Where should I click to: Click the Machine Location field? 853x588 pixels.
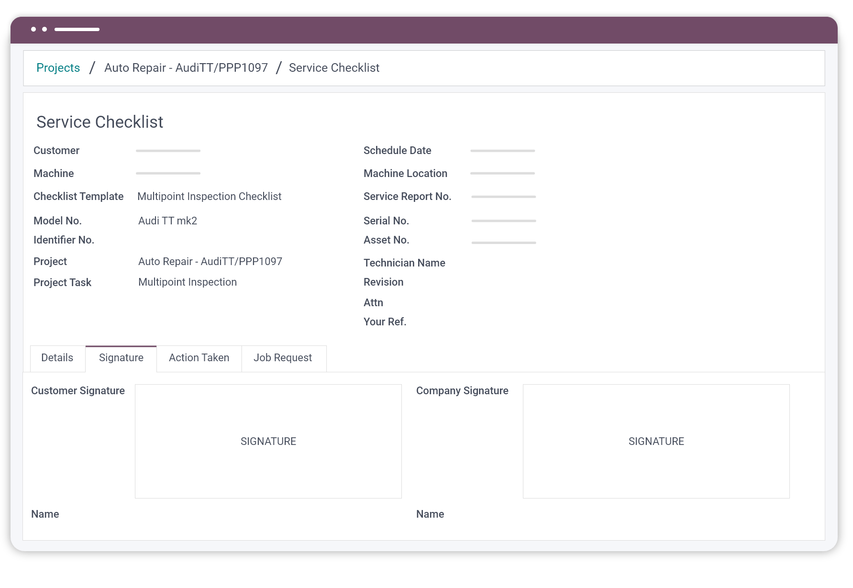[x=502, y=173]
